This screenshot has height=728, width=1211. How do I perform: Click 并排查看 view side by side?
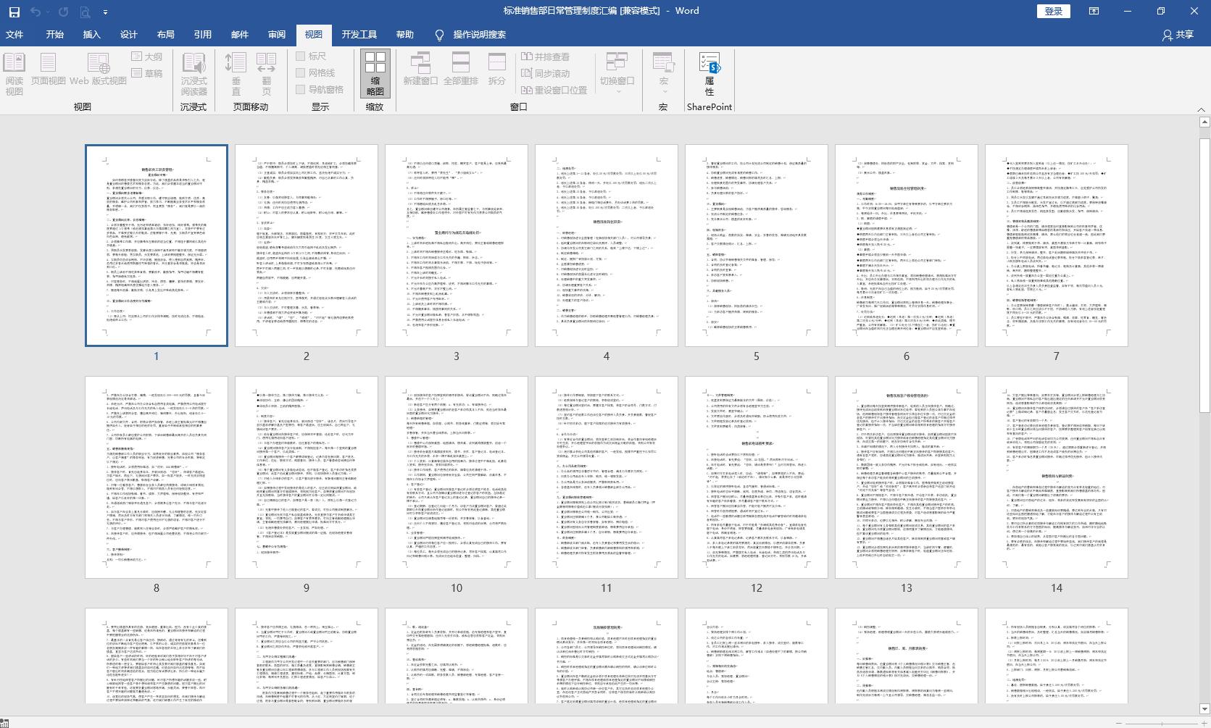545,57
